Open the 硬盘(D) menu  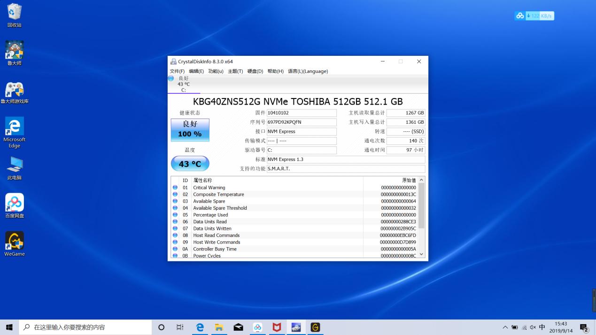254,71
